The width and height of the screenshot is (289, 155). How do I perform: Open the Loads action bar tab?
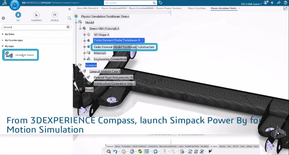click(181, 146)
